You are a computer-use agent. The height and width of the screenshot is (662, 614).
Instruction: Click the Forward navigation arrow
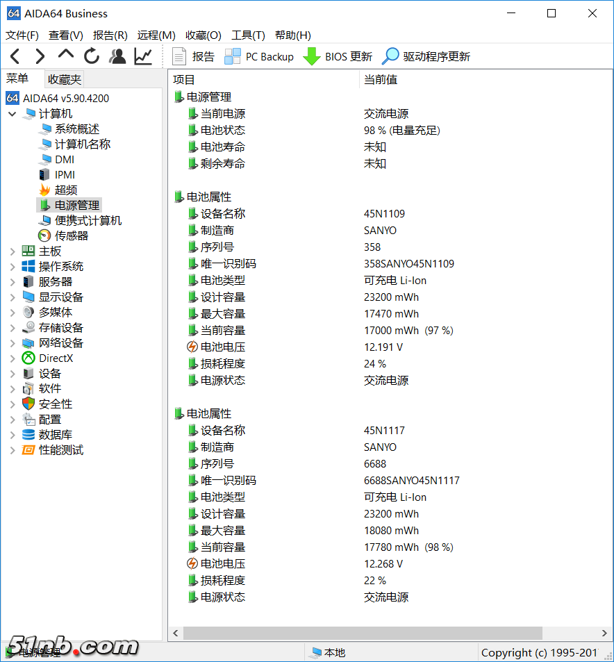40,56
